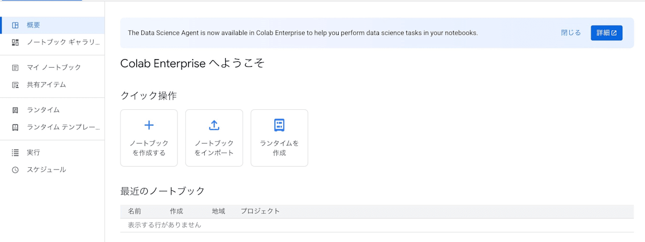
Task: Click the クイック操作 heading
Action: [x=148, y=96]
